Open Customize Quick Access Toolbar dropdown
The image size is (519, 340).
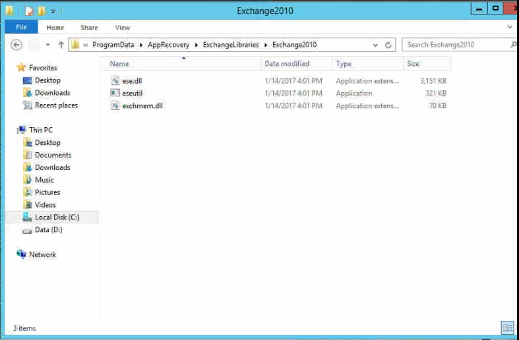(53, 11)
